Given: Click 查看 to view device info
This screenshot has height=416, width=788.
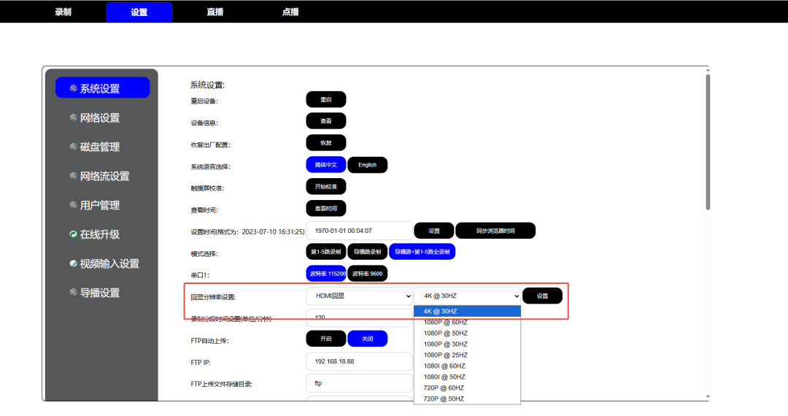Looking at the screenshot, I should 326,121.
